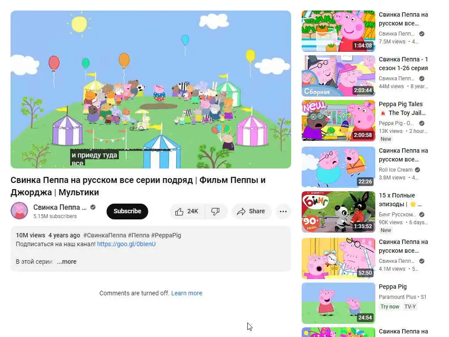Click Бинг Русском channel name
The width and height of the screenshot is (449, 337).
[397, 214]
